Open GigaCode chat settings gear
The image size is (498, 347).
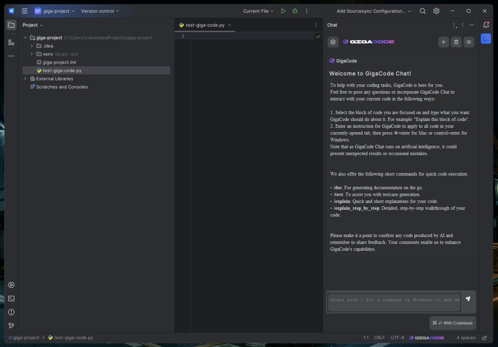(x=333, y=42)
